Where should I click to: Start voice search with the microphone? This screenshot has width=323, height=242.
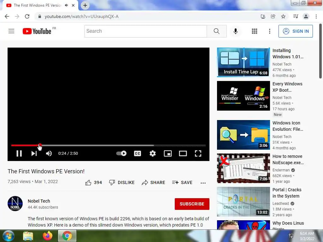coord(236,31)
